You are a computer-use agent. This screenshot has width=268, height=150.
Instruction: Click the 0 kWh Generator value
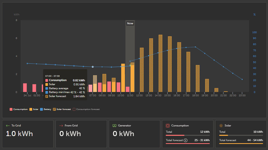[x=123, y=134]
